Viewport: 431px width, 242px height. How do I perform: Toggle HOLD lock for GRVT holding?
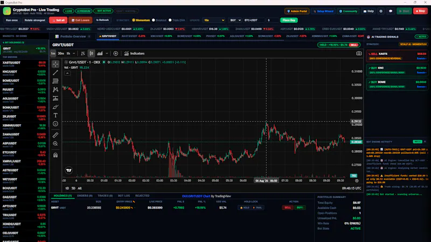click(245, 208)
